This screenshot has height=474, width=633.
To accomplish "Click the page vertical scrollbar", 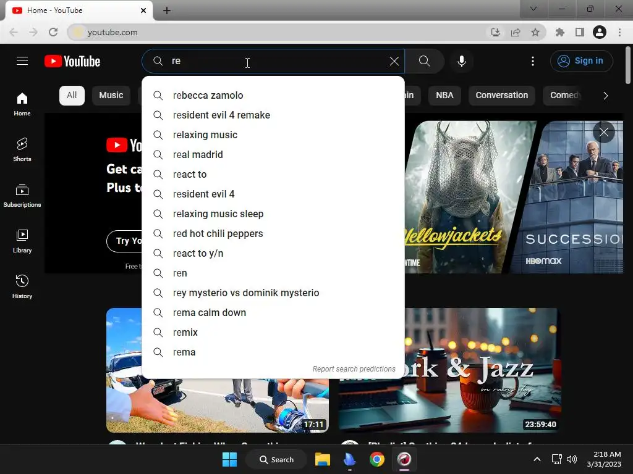I will (x=628, y=65).
